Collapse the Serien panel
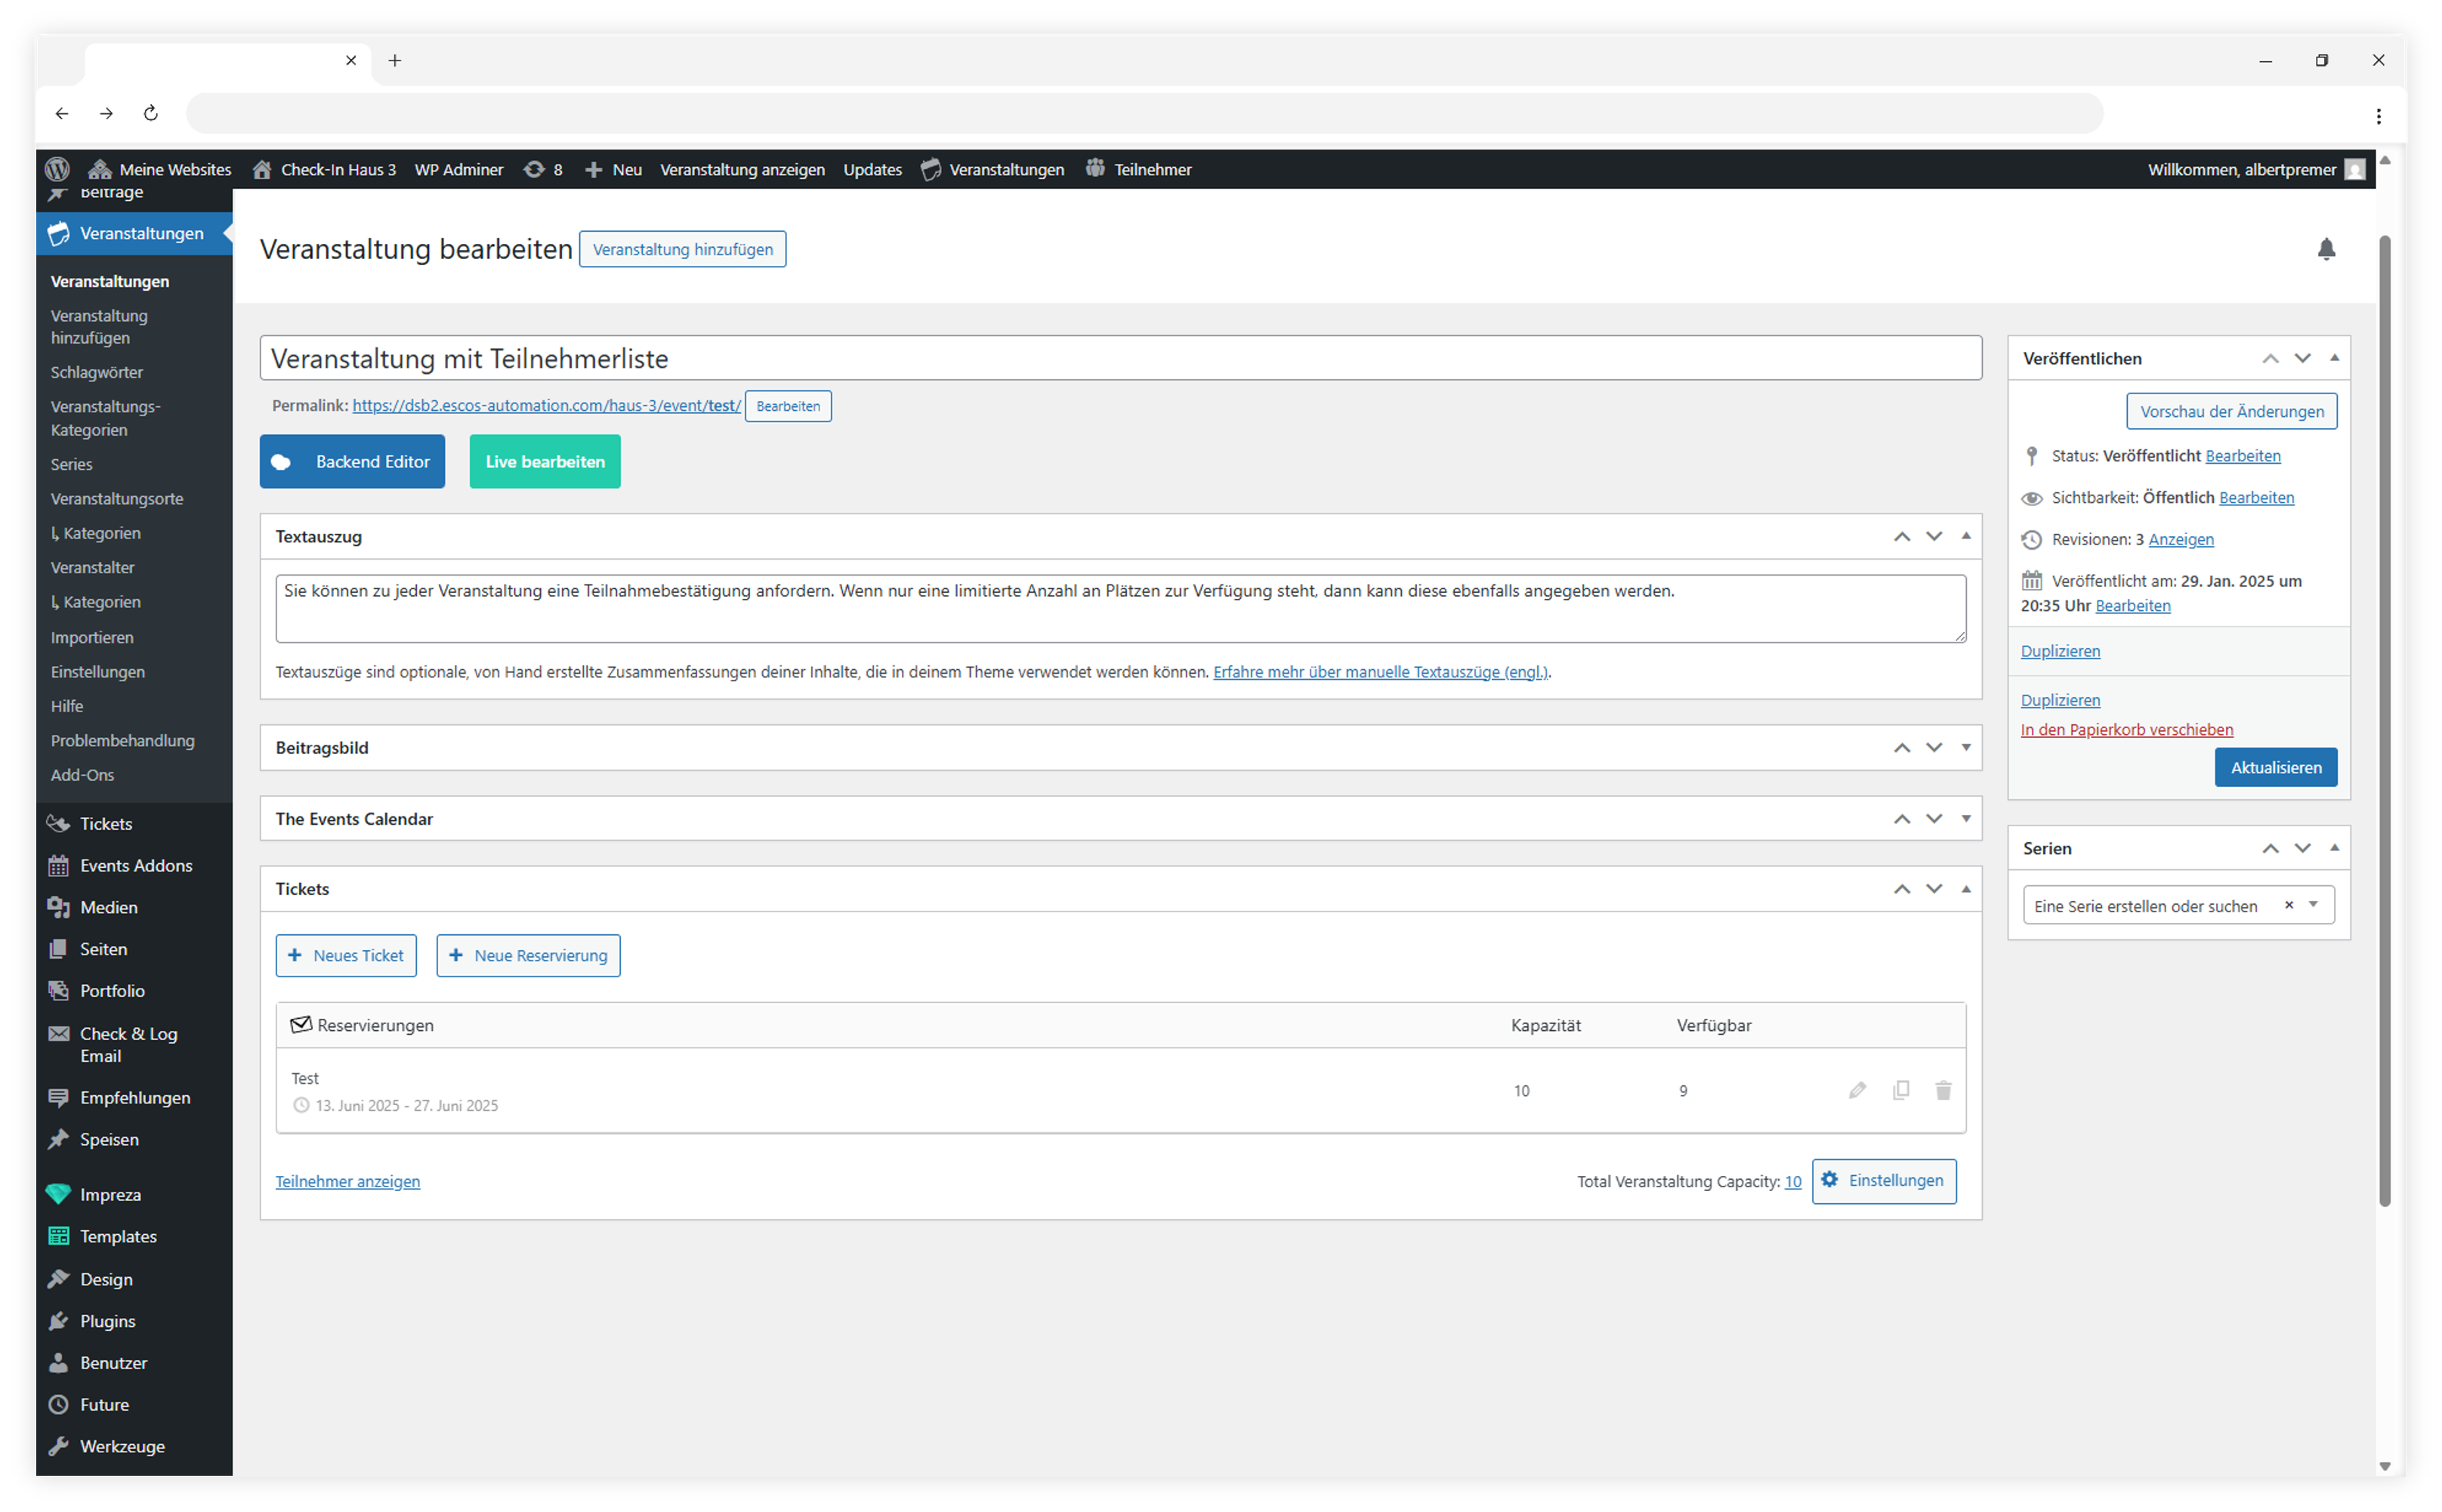The image size is (2442, 1512). click(x=2334, y=848)
